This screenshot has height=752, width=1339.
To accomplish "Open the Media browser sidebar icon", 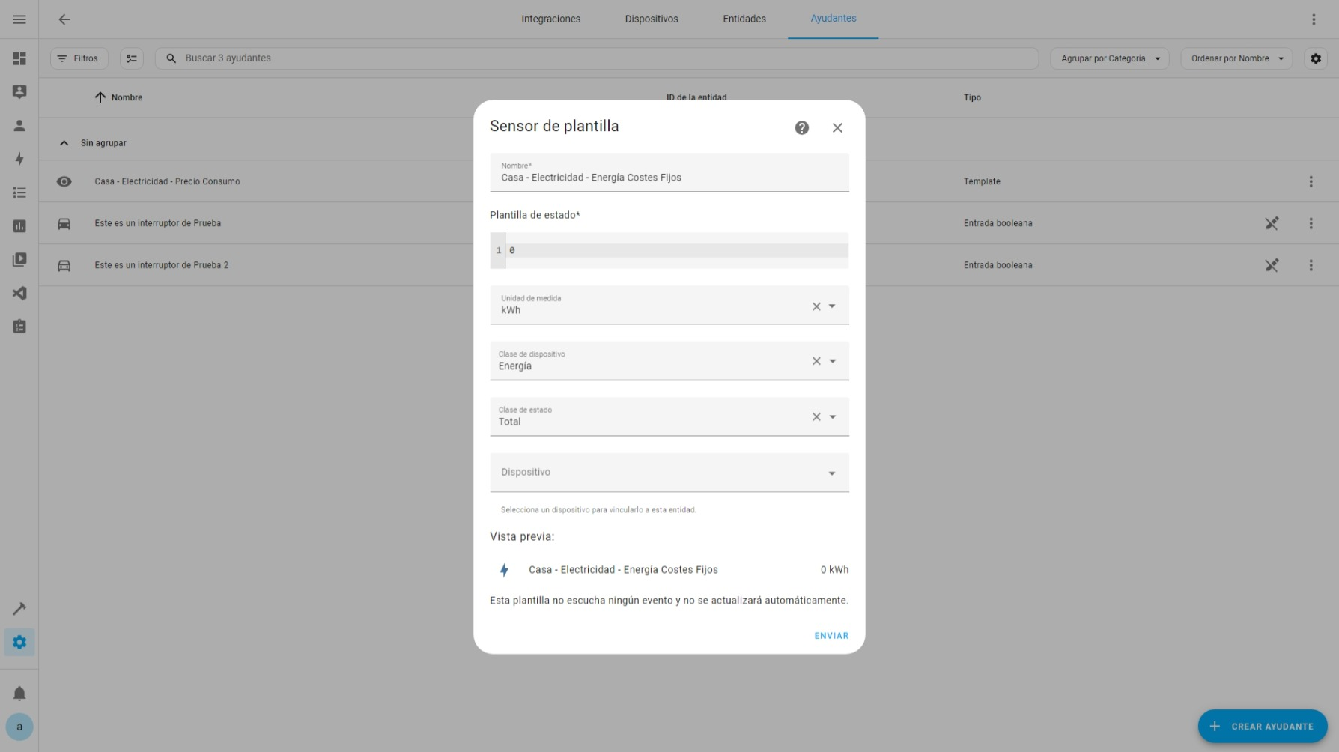I will pos(19,259).
